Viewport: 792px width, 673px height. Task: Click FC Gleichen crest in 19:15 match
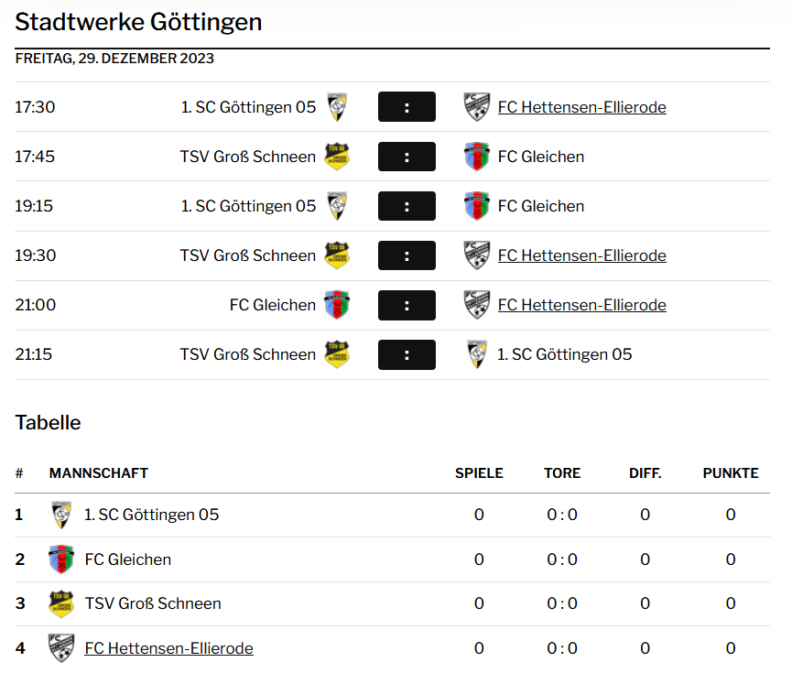[x=477, y=206]
